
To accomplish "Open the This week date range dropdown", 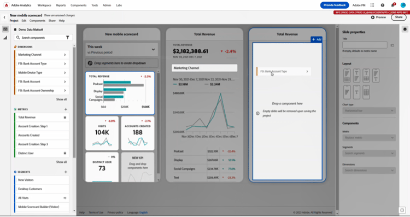I will 121,49.
